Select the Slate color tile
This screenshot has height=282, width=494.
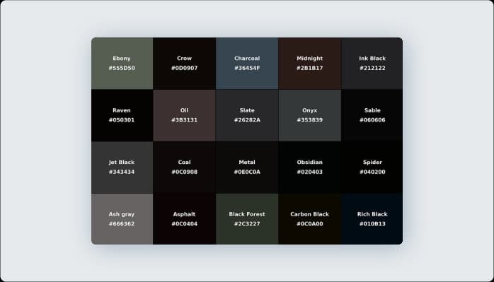[x=247, y=115]
